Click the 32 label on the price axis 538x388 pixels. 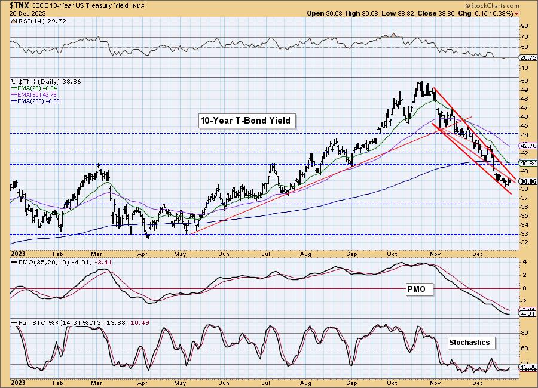524,242
